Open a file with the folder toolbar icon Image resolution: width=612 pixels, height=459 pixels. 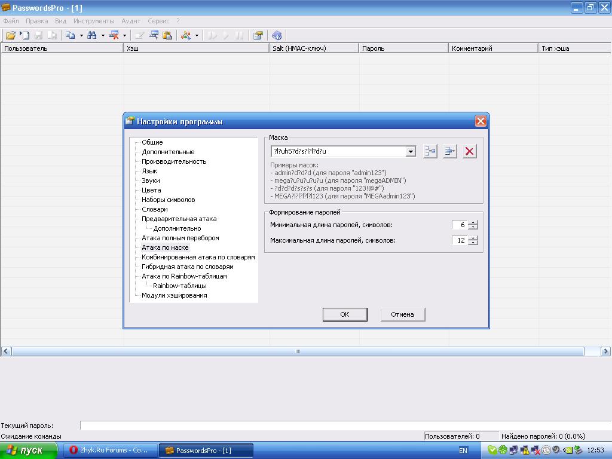coord(11,35)
